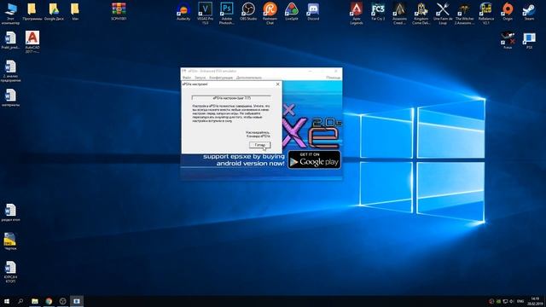546x307 pixels.
Task: Click the volume icon in system tray
Action: point(512,301)
